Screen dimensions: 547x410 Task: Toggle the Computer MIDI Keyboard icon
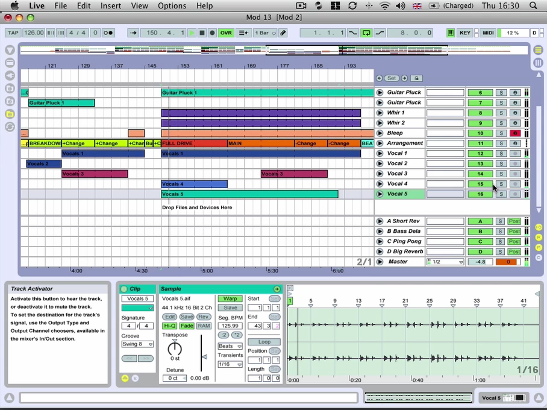pyautogui.click(x=451, y=33)
